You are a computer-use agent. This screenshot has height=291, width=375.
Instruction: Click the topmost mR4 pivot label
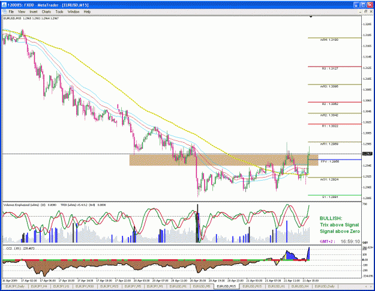329,40
